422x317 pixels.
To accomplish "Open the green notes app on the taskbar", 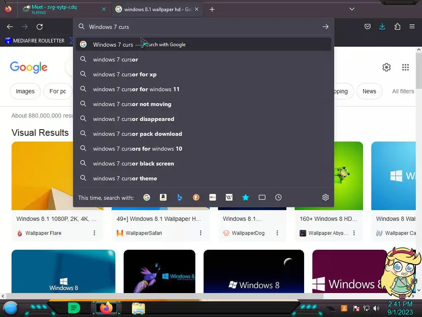I will pyautogui.click(x=74, y=308).
